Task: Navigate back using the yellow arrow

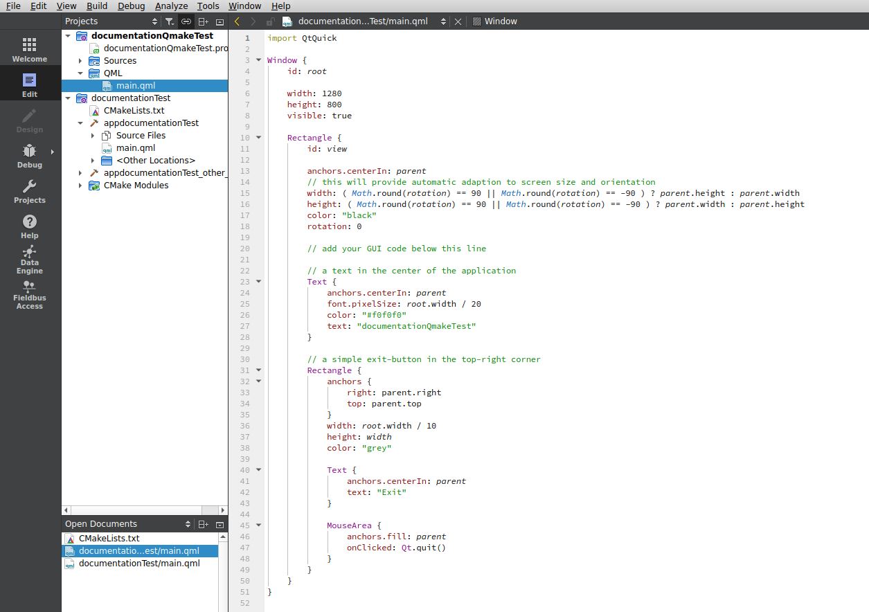Action: (x=236, y=21)
